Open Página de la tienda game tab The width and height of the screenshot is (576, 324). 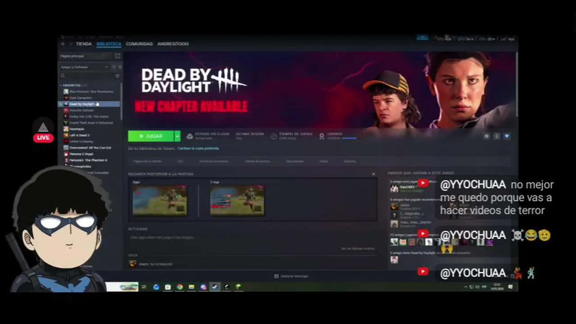coord(147,161)
